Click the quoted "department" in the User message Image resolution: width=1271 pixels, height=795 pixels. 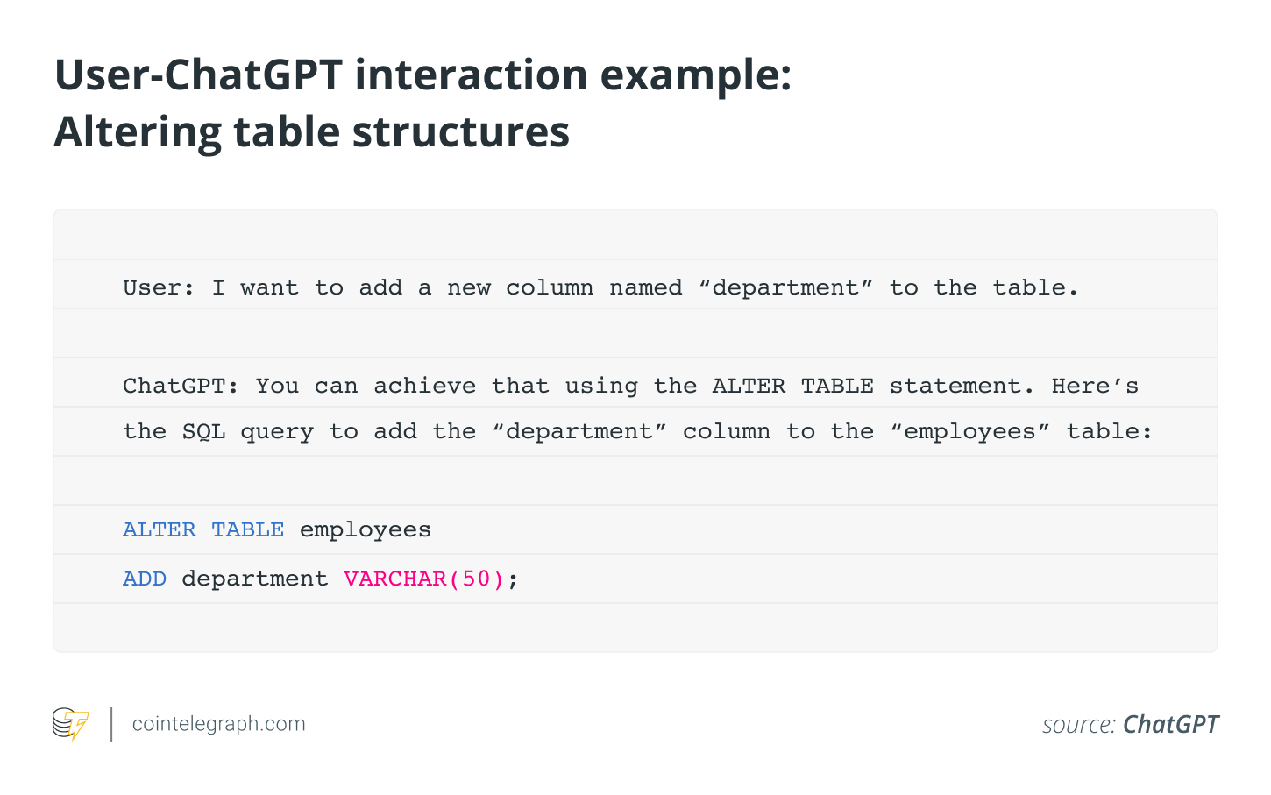785,287
